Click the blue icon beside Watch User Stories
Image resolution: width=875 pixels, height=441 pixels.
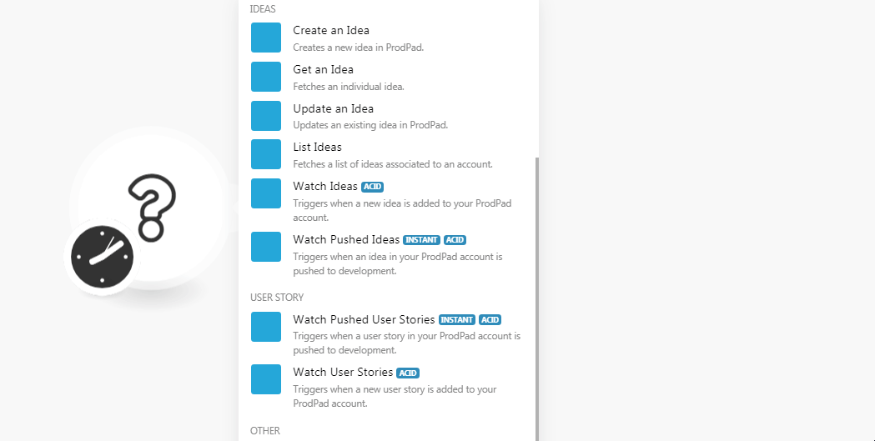click(x=266, y=379)
